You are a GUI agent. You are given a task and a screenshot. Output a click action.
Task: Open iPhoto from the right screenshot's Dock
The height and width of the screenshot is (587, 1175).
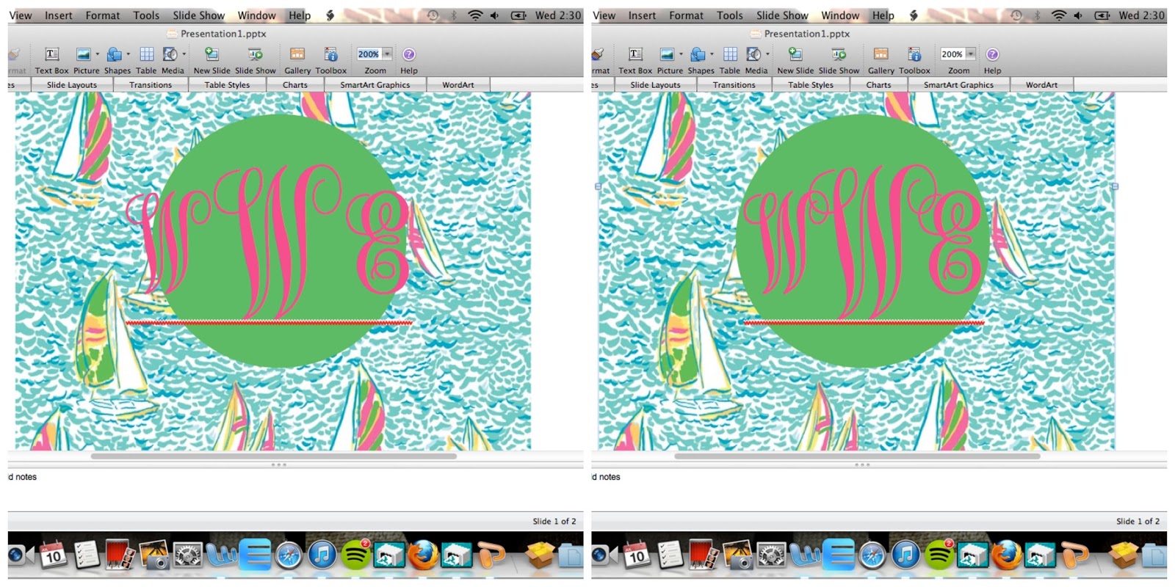[739, 555]
